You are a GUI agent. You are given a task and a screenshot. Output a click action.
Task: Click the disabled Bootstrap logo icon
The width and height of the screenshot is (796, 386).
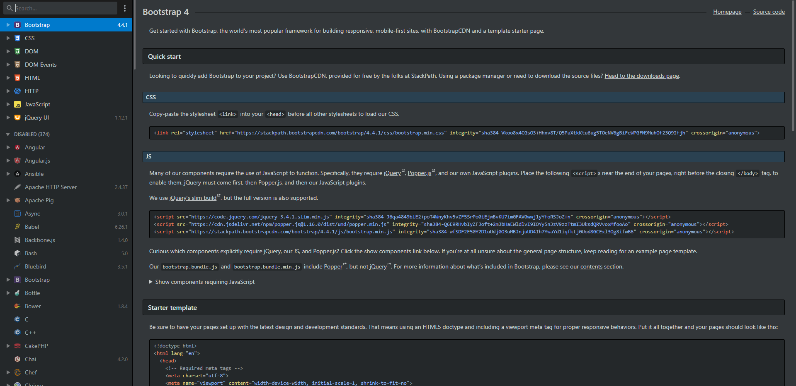click(17, 280)
